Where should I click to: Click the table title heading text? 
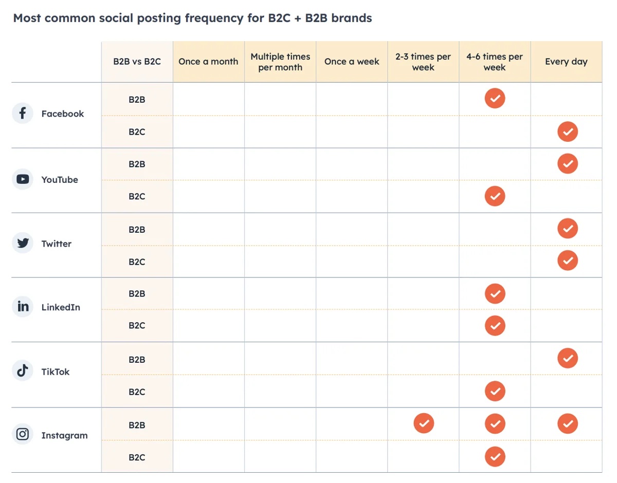(x=192, y=18)
